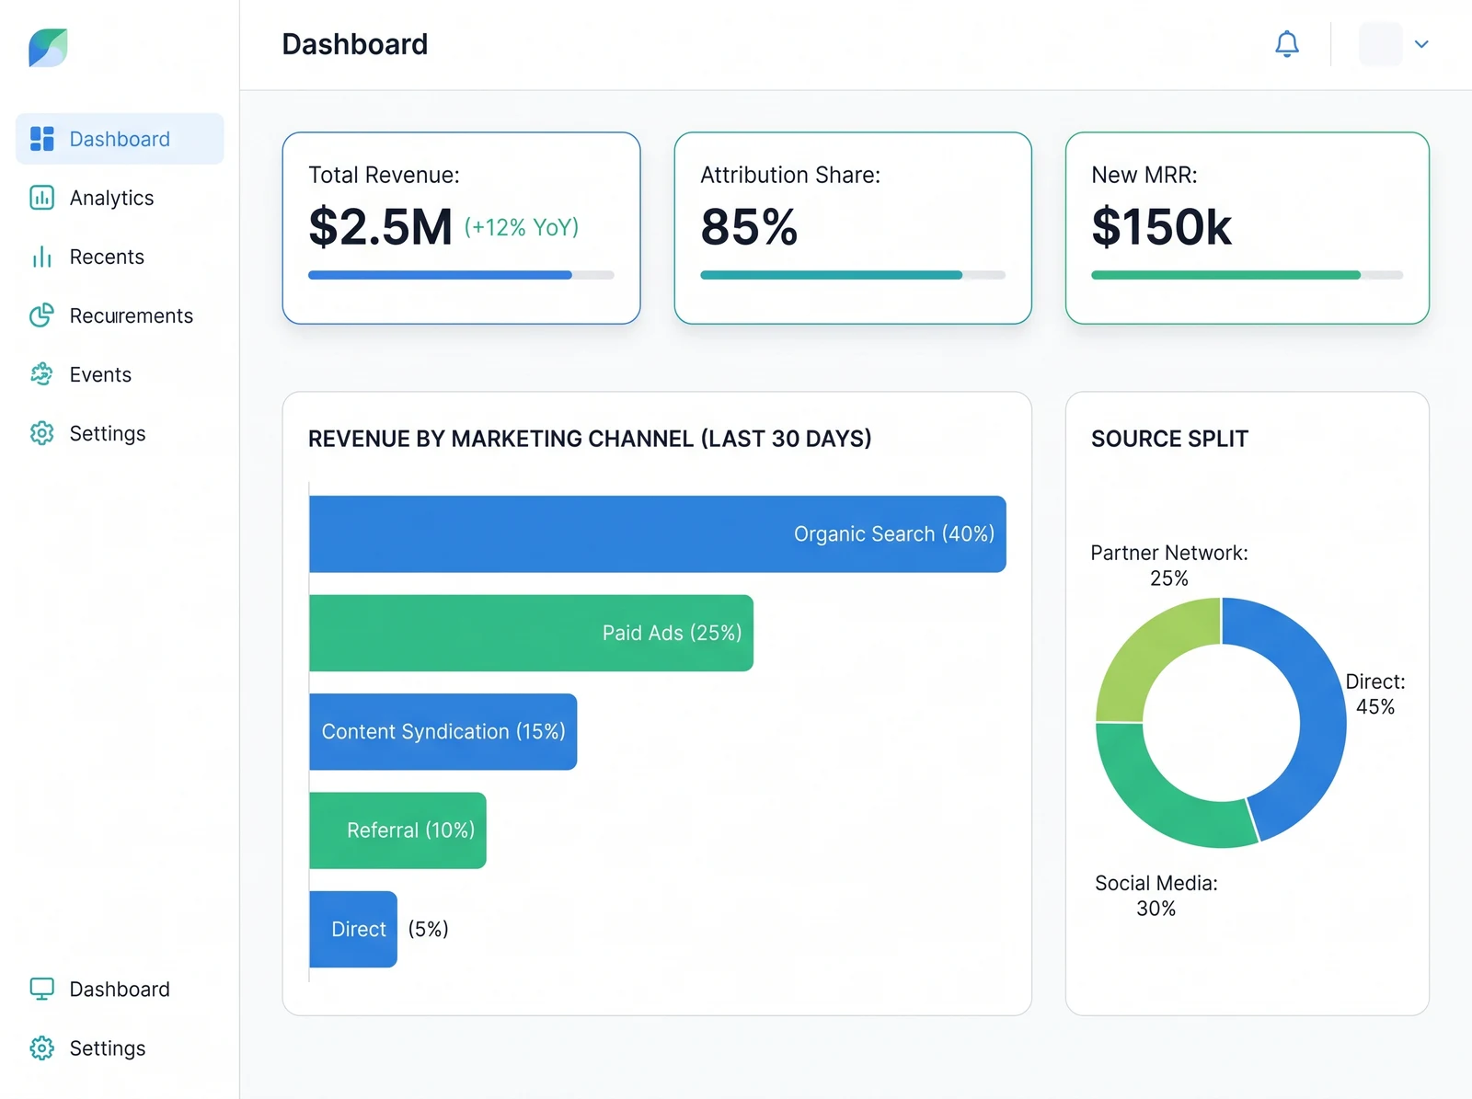
Task: Click the New MRR progress bar
Action: [x=1247, y=275]
